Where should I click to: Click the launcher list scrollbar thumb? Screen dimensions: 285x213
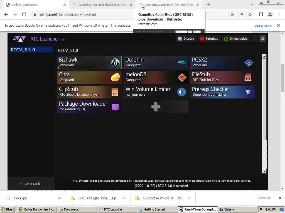[x=264, y=99]
